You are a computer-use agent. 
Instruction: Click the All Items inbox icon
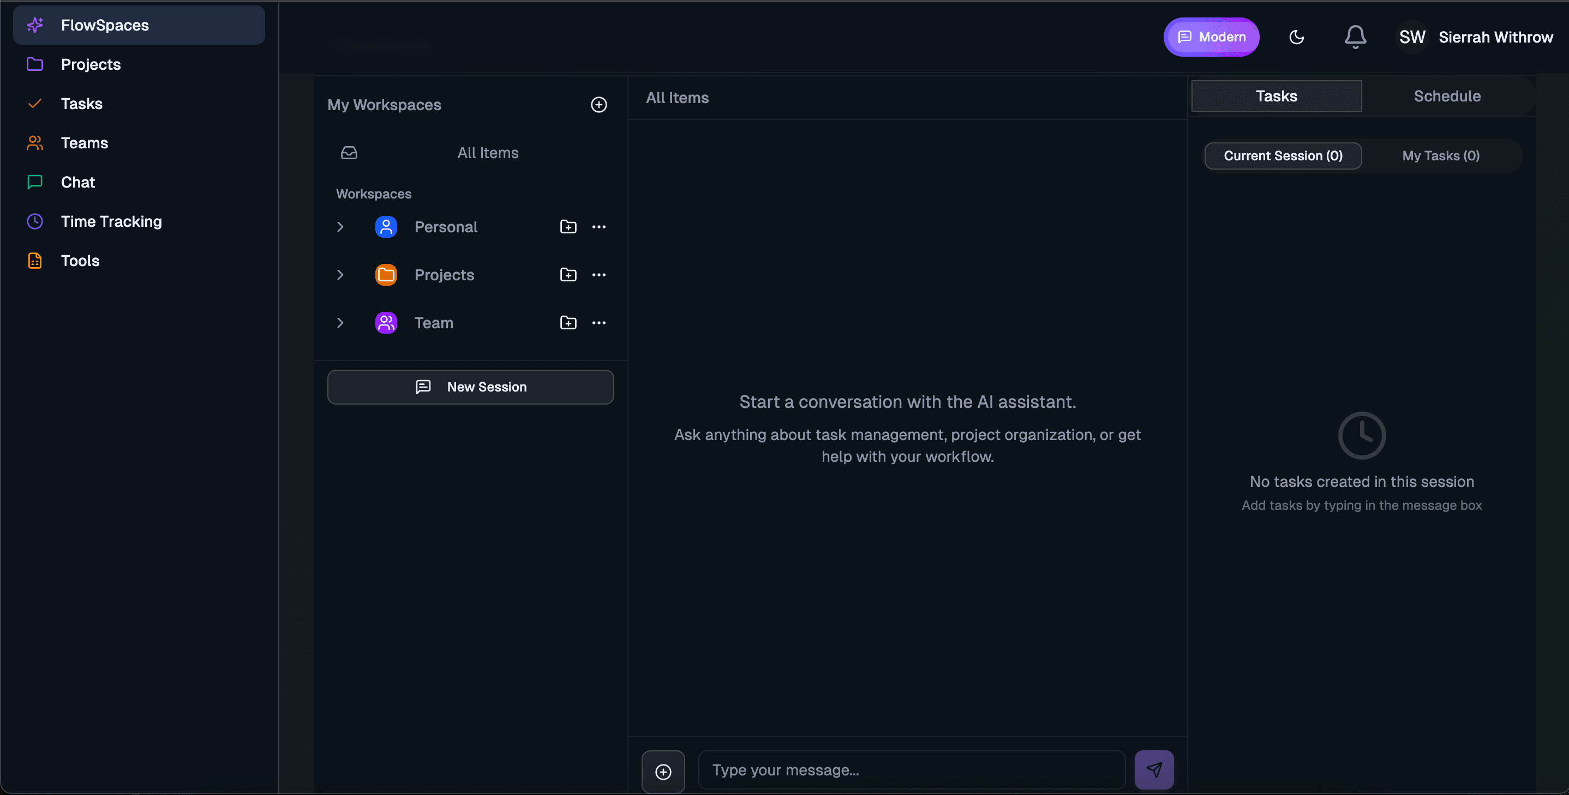click(x=349, y=153)
